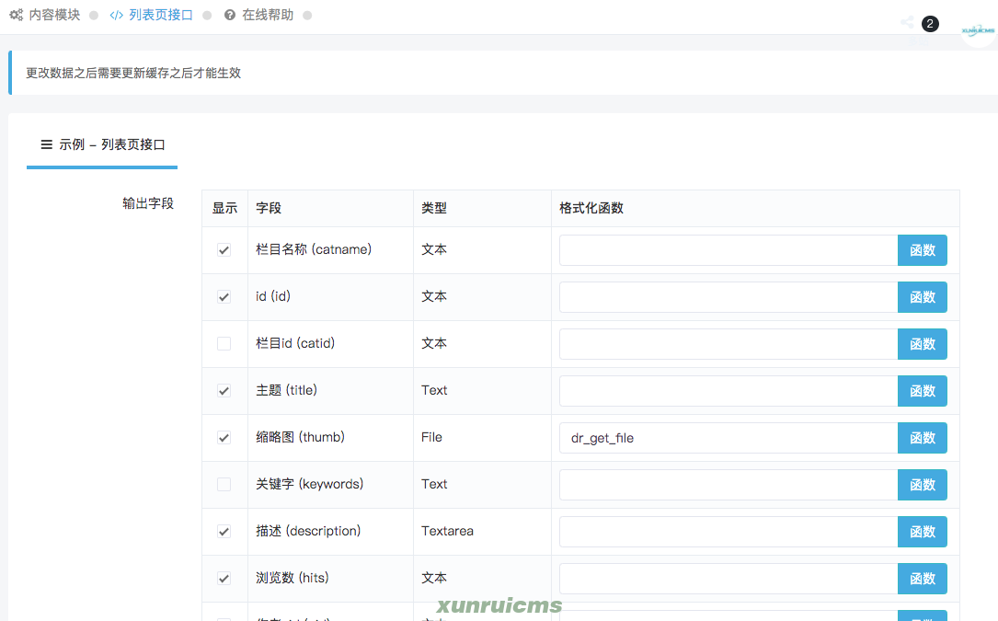Click the 函数 button for 主题 (title)
998x621 pixels.
(x=923, y=391)
